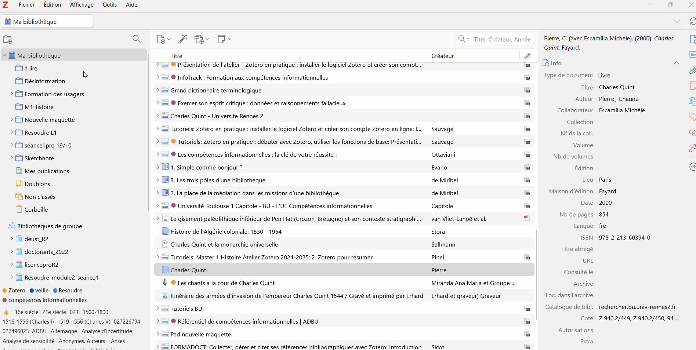This screenshot has height=350, width=696.
Task: Click Add Item by Identifier wand
Action: (183, 39)
